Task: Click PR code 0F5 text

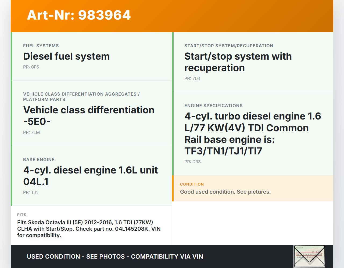Action: coord(31,67)
